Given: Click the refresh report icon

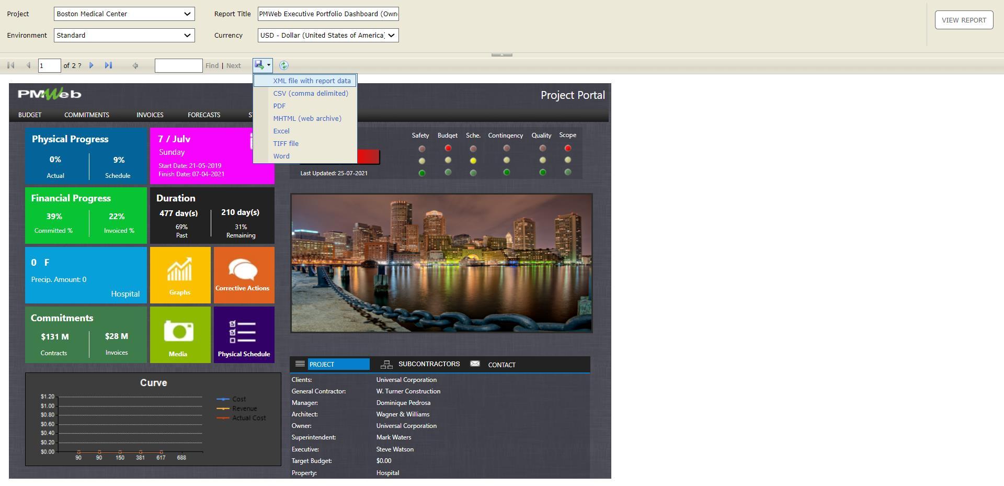Looking at the screenshot, I should 283,65.
